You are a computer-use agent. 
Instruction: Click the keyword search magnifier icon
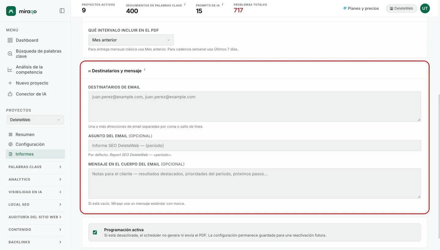[x=10, y=54]
